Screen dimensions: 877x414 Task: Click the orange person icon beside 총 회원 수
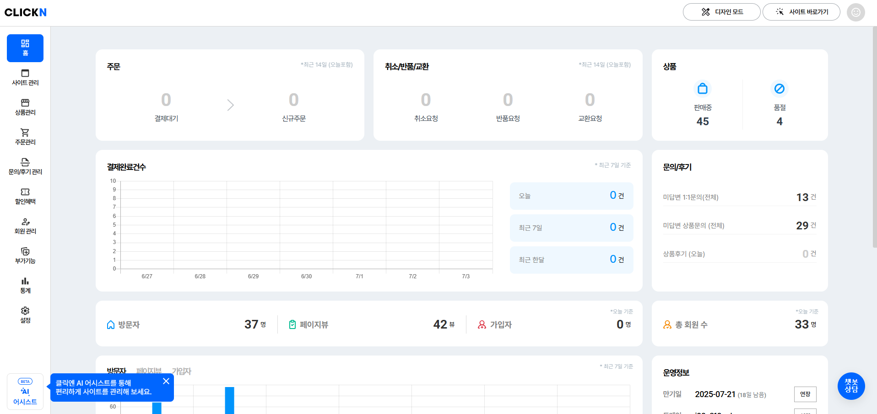coord(667,324)
